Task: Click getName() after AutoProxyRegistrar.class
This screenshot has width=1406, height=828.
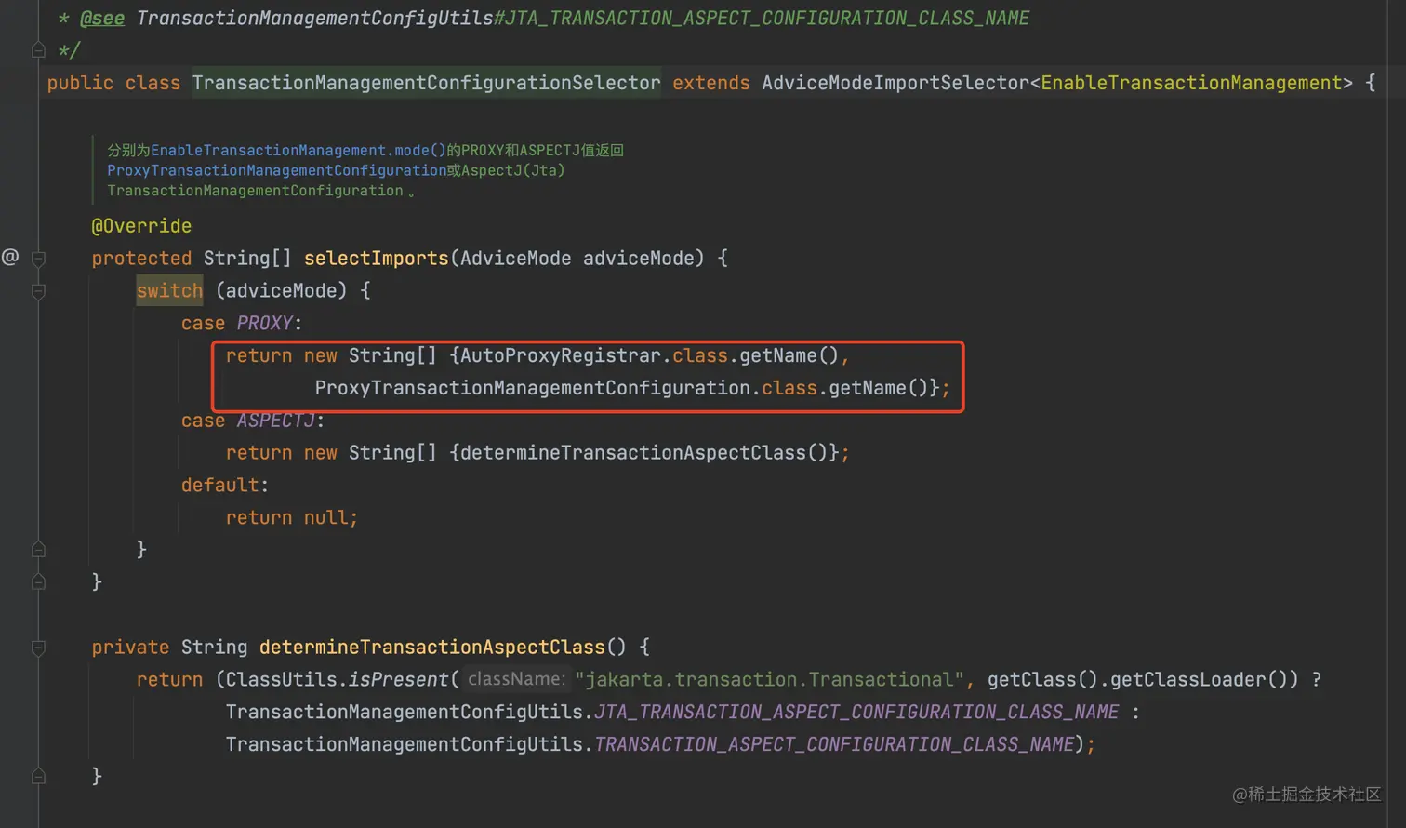Action: [x=789, y=355]
